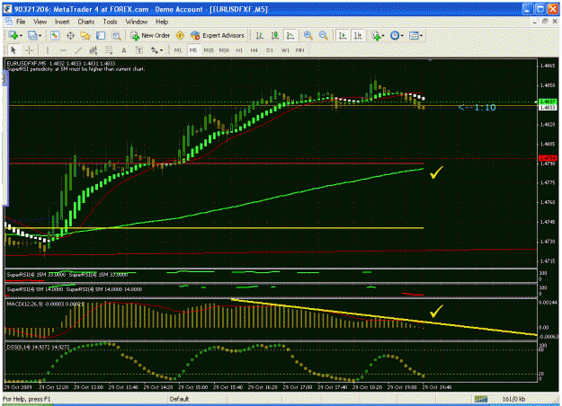
Task: Expand the Arrows tool dropdown arrow
Action: [x=161, y=51]
